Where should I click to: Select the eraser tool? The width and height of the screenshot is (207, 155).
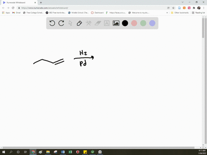click(97, 23)
